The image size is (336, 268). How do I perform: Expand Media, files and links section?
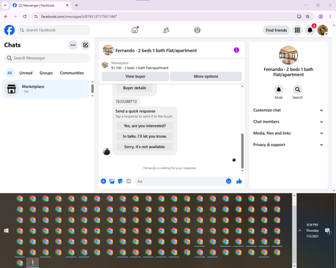pos(288,133)
